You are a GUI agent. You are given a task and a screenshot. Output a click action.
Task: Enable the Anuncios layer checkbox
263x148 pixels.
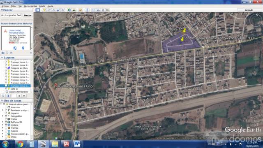6,107
